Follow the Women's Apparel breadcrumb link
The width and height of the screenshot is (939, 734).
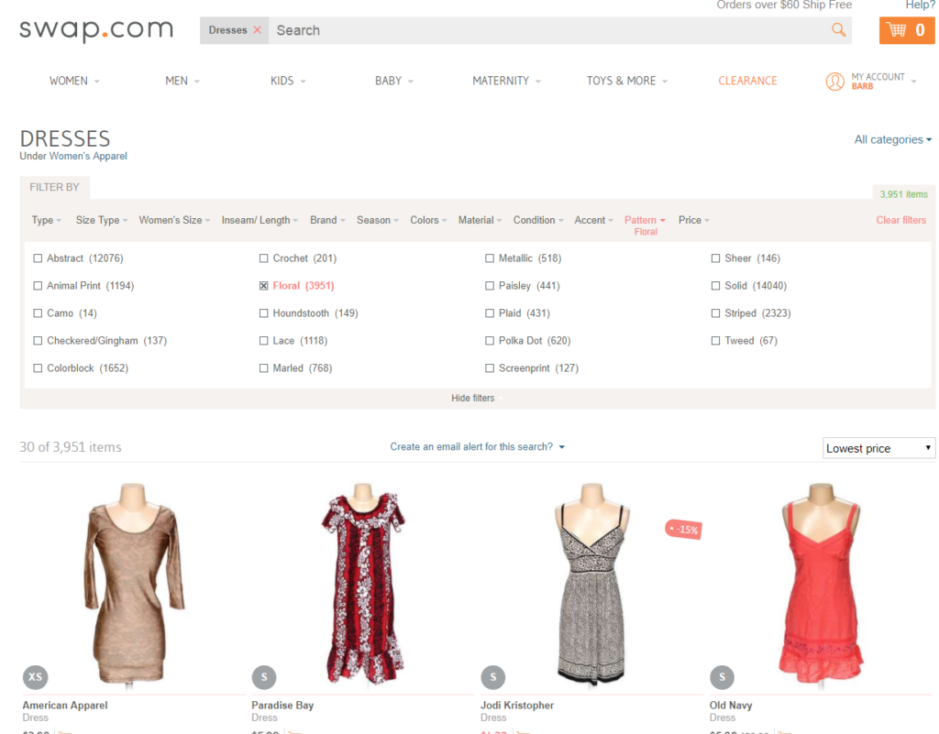tap(88, 156)
